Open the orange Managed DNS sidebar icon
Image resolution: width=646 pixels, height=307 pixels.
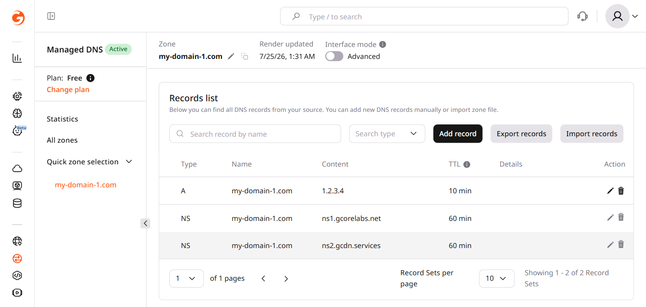(x=17, y=258)
